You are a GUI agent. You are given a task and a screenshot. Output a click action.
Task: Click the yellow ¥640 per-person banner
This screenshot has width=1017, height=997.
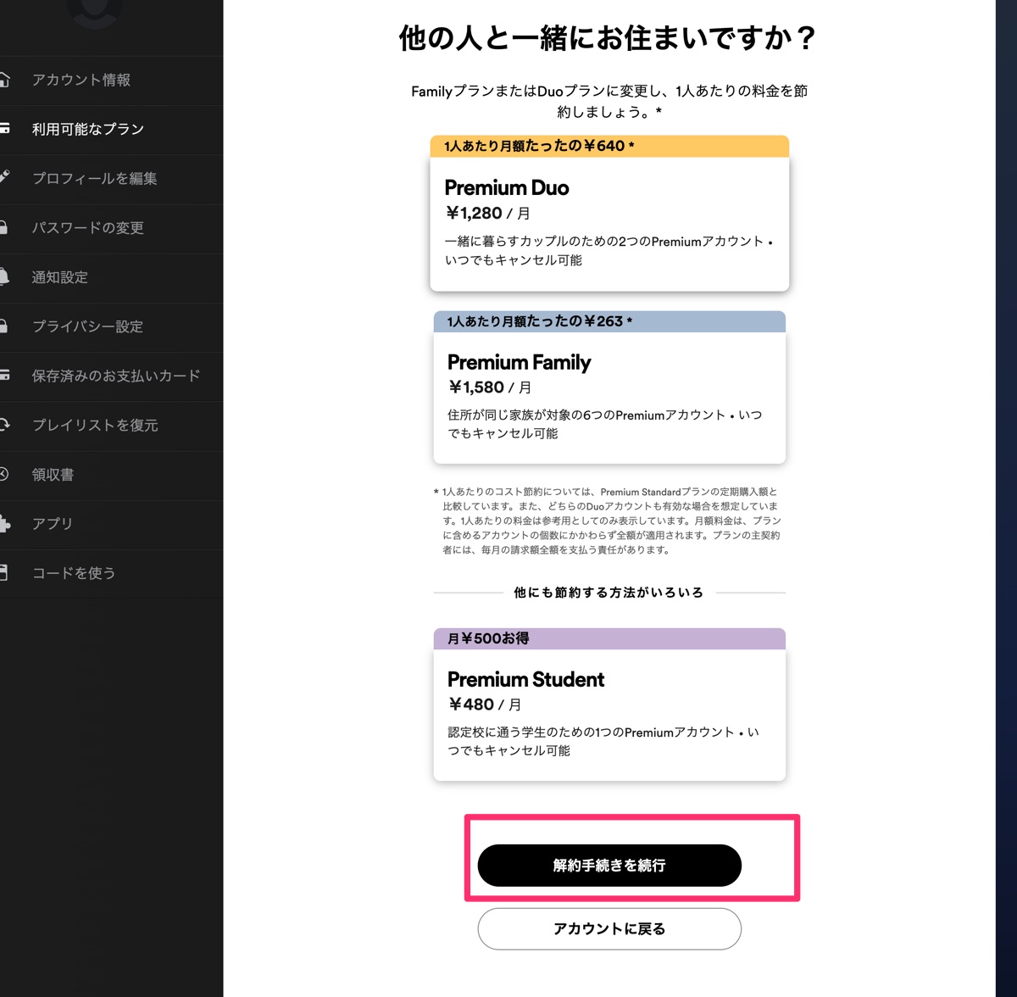(609, 146)
